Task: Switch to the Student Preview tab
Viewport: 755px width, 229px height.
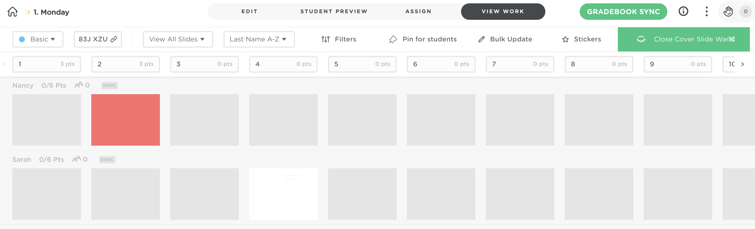Action: click(334, 11)
